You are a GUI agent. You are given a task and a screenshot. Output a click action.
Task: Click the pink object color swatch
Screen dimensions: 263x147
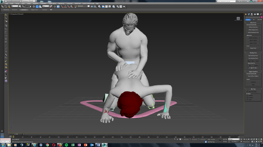pyautogui.click(x=262, y=17)
